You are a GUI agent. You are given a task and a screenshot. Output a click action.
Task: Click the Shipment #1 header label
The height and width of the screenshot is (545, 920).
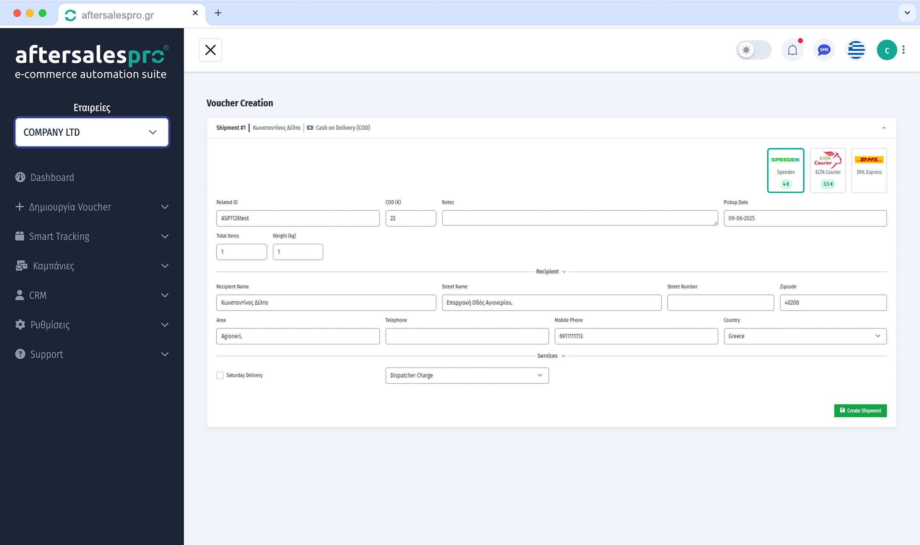coord(231,128)
